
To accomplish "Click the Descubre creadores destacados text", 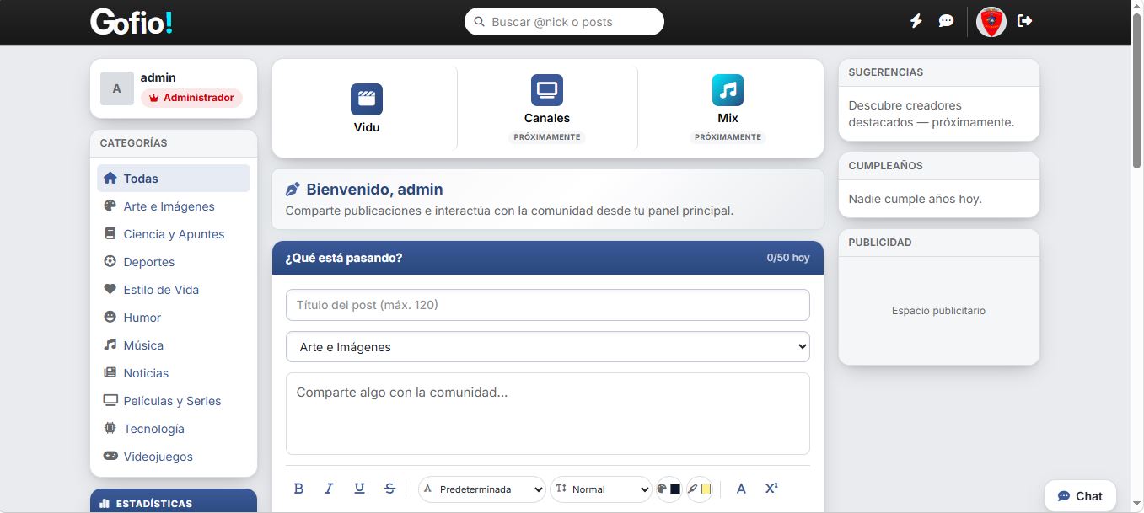I will click(932, 114).
